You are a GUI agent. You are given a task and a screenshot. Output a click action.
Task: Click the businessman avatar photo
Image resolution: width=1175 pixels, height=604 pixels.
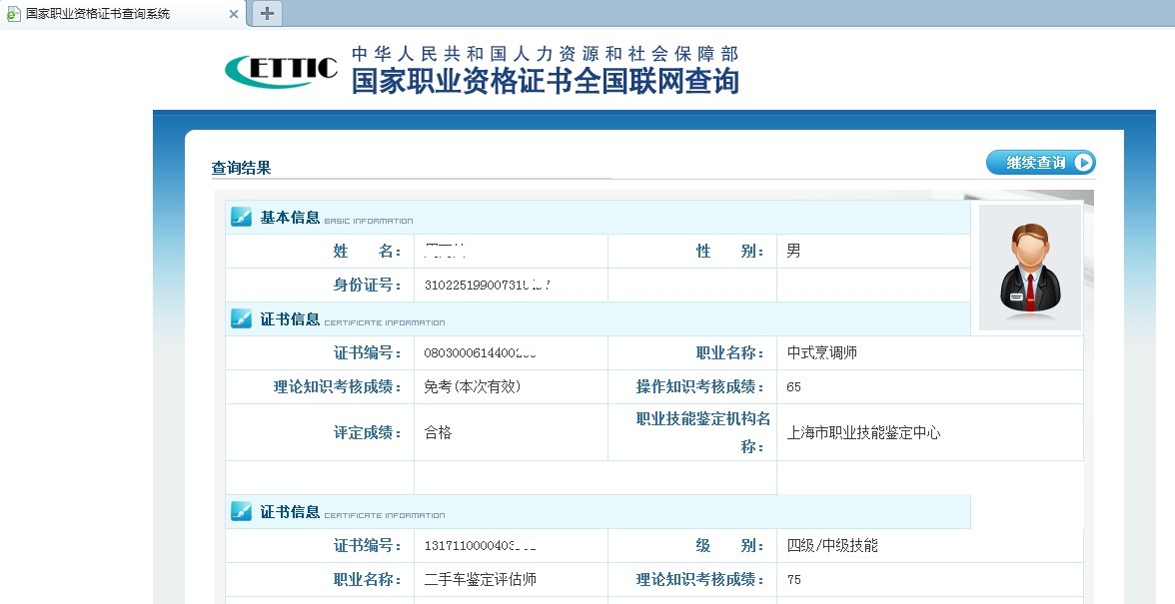(x=1029, y=268)
